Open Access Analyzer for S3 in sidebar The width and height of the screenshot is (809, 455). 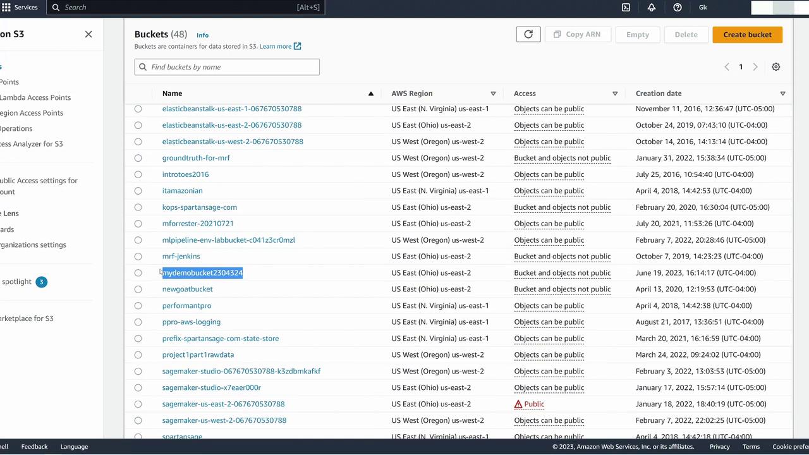pos(32,144)
